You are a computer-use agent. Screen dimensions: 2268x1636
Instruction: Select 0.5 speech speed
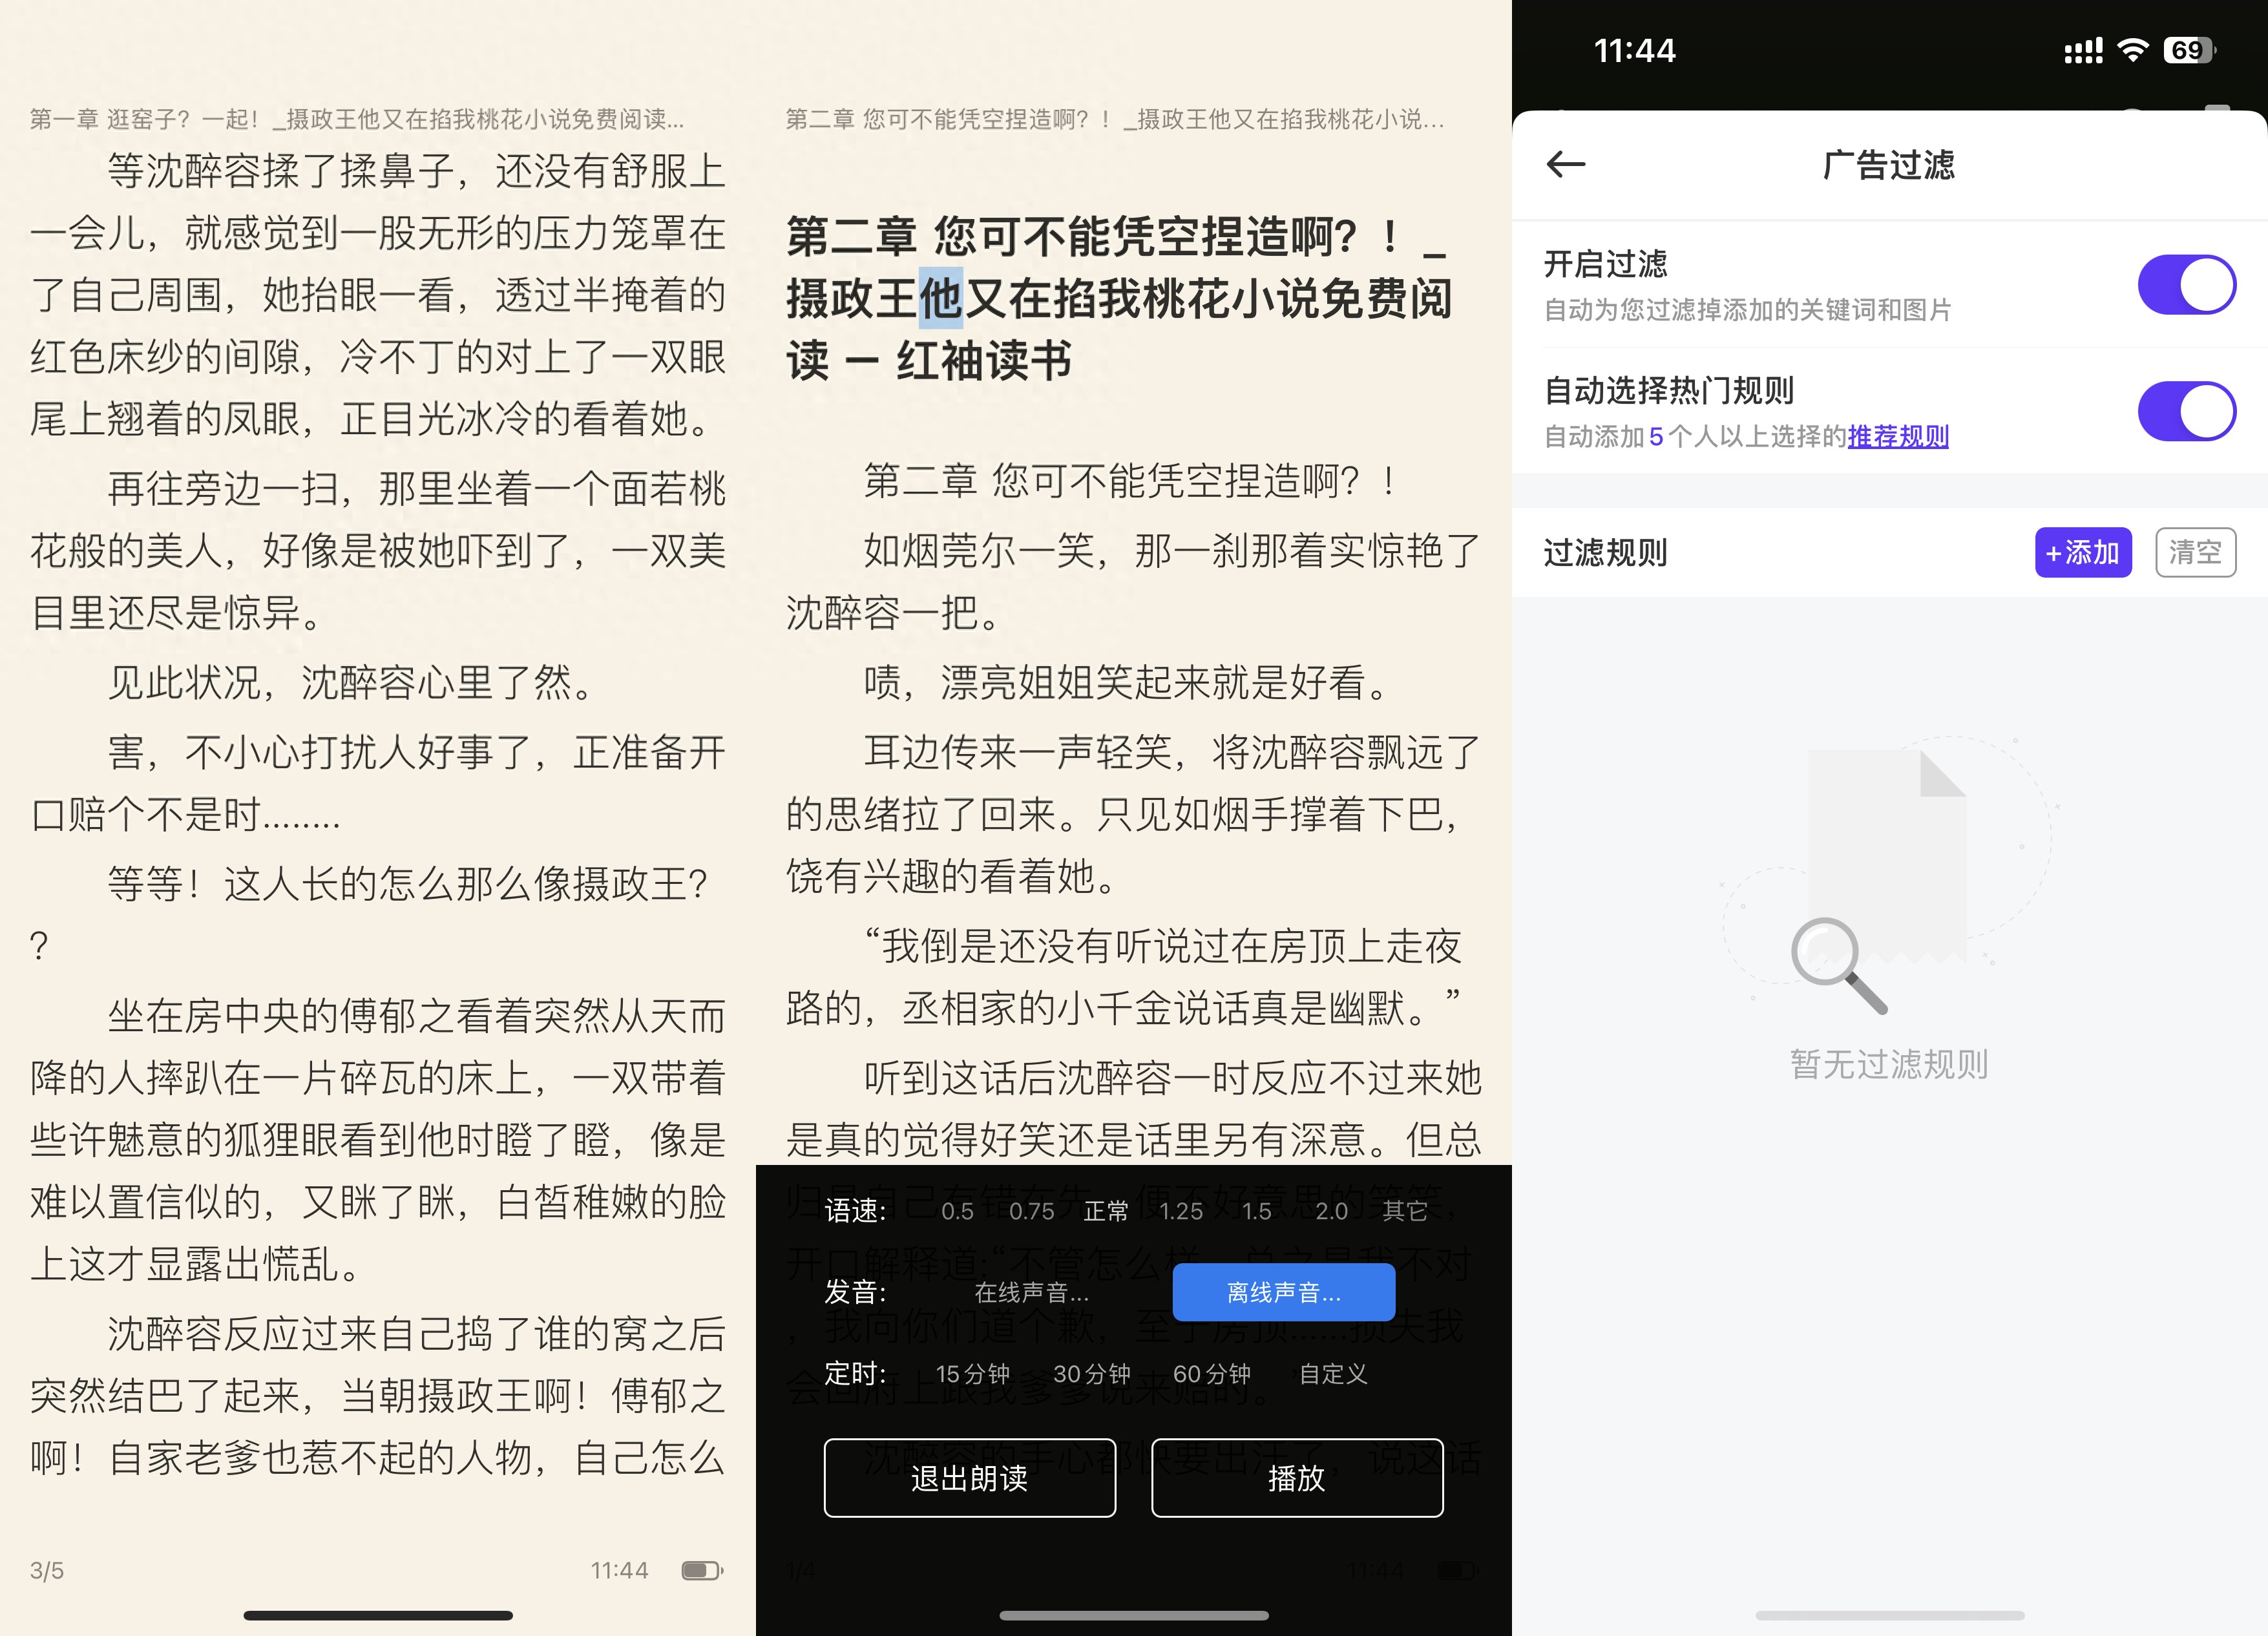957,1211
